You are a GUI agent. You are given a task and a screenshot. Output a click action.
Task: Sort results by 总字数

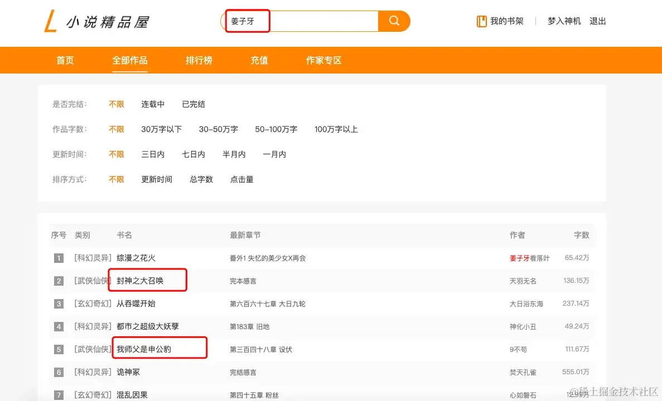(x=201, y=179)
